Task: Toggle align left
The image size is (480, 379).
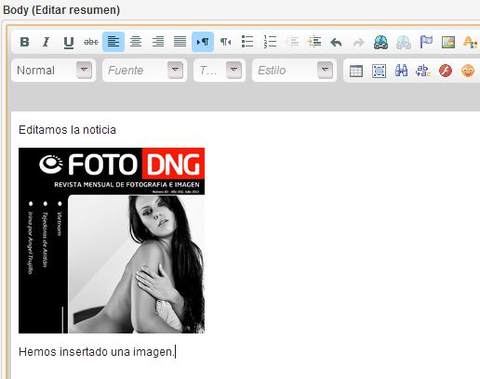Action: [x=113, y=42]
